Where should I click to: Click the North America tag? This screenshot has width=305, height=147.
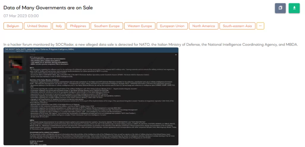[204, 26]
